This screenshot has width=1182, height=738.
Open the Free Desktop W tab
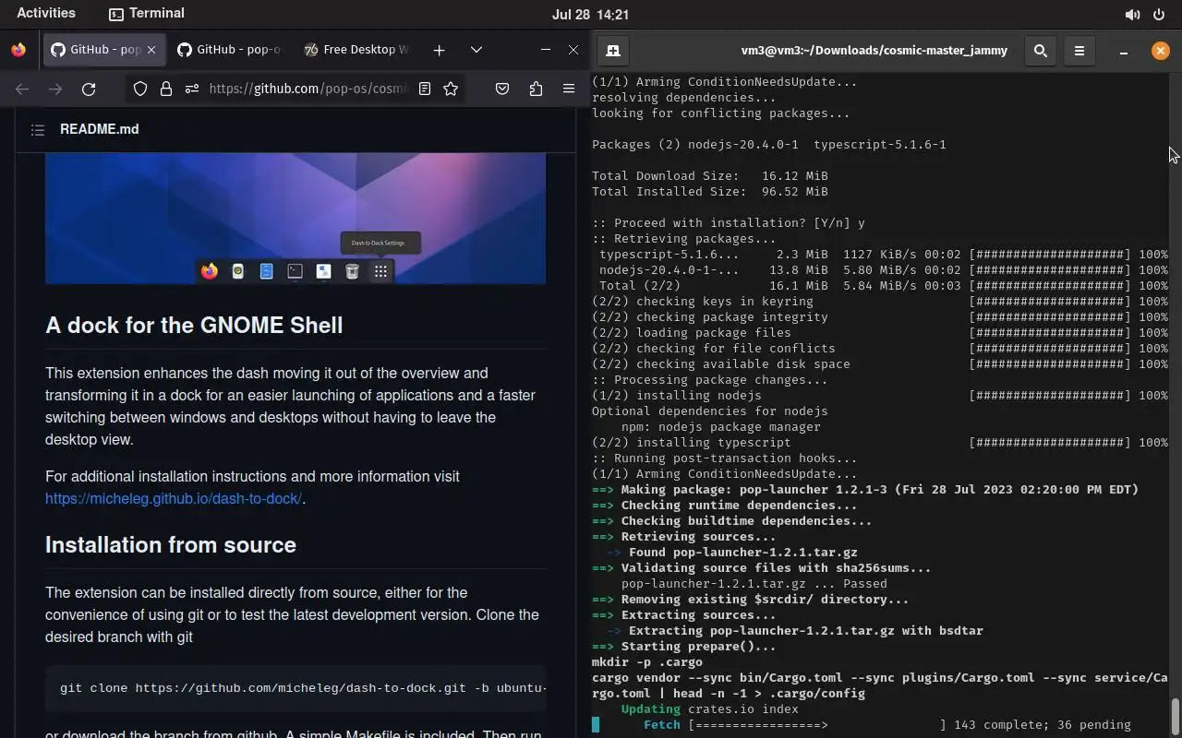pos(356,50)
